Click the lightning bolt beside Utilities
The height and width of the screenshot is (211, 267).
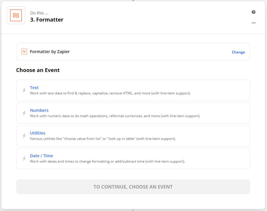(x=24, y=136)
